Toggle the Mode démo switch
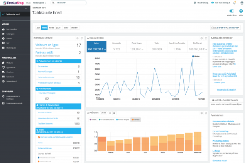The height and width of the screenshot is (163, 245). 232,11
